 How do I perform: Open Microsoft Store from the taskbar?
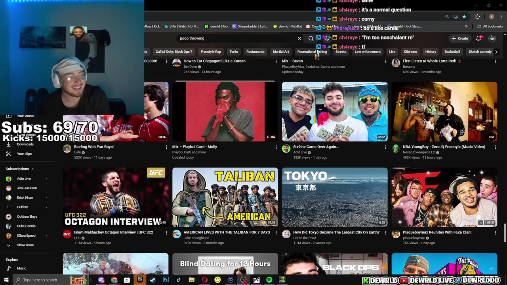[x=127, y=280]
